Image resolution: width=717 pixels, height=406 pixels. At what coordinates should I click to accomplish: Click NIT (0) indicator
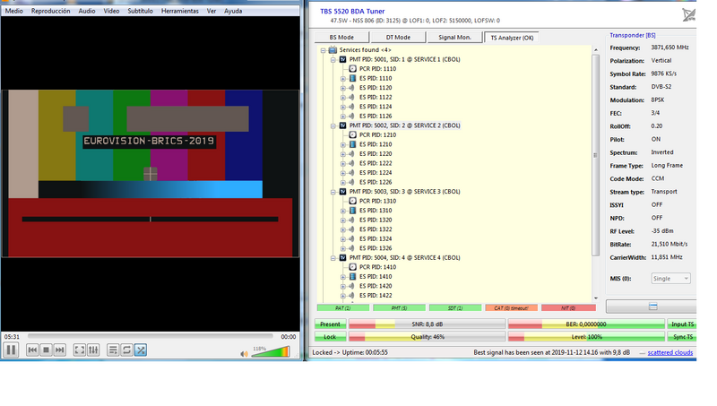click(568, 308)
